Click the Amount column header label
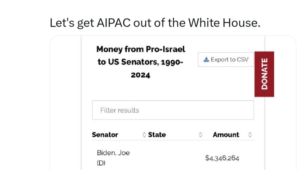The image size is (306, 170). pyautogui.click(x=226, y=135)
